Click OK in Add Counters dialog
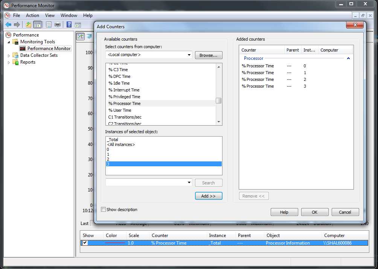The height and width of the screenshot is (269, 378). [x=315, y=212]
